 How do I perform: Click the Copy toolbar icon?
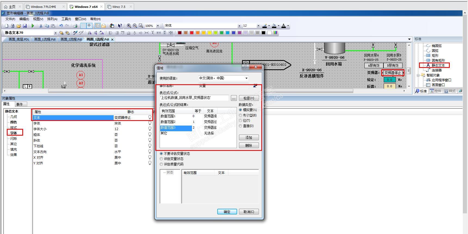coord(47,26)
